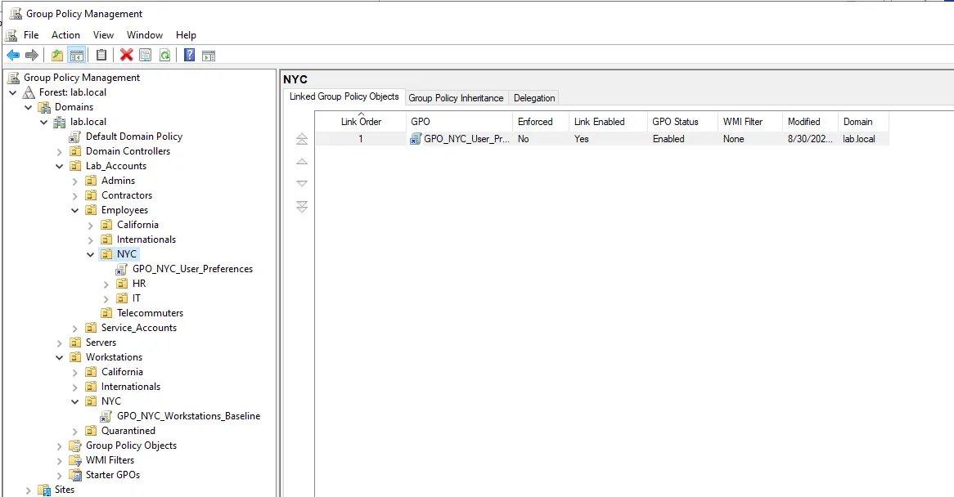Sort by the Link Order column header
The height and width of the screenshot is (497, 954).
(x=361, y=122)
